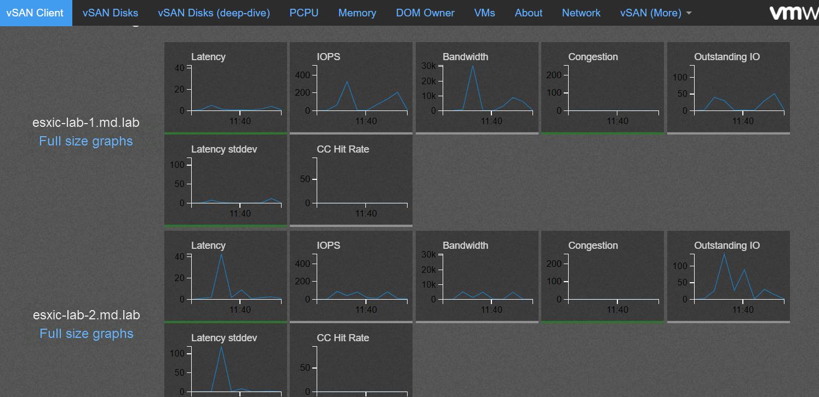Screen dimensions: 819x397
Task: Switch to the VMs tab
Action: click(485, 13)
